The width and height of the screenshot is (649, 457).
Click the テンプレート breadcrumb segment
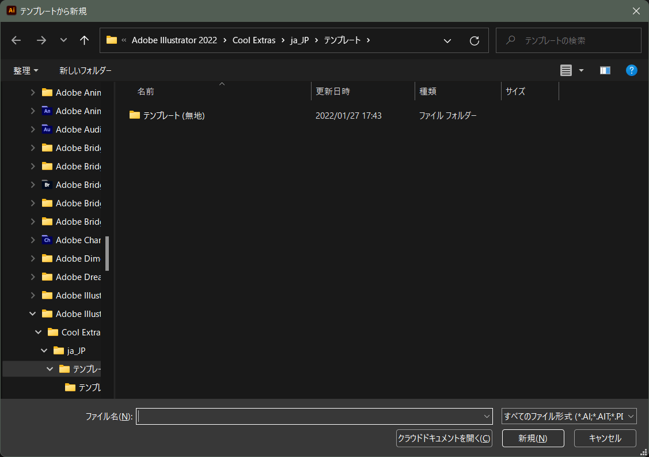point(342,40)
